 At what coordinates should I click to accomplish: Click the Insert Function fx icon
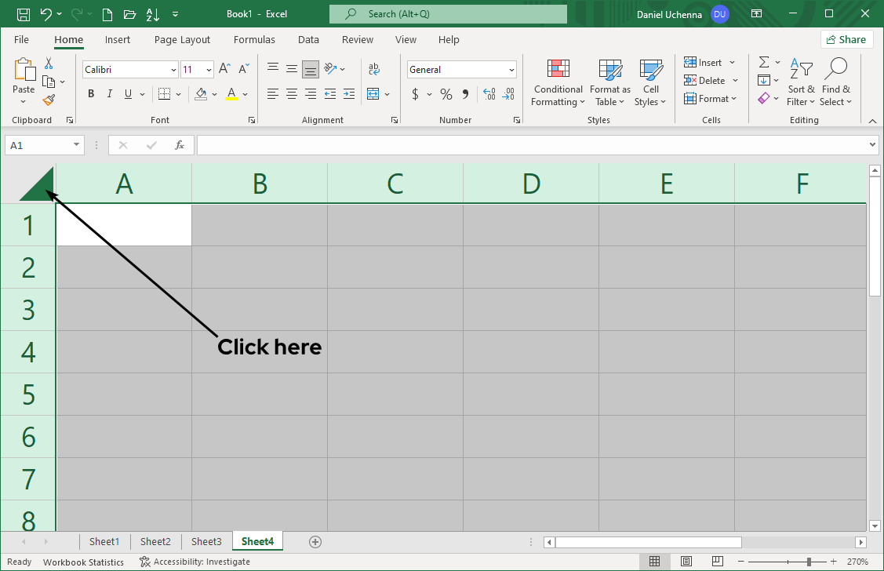pyautogui.click(x=180, y=145)
